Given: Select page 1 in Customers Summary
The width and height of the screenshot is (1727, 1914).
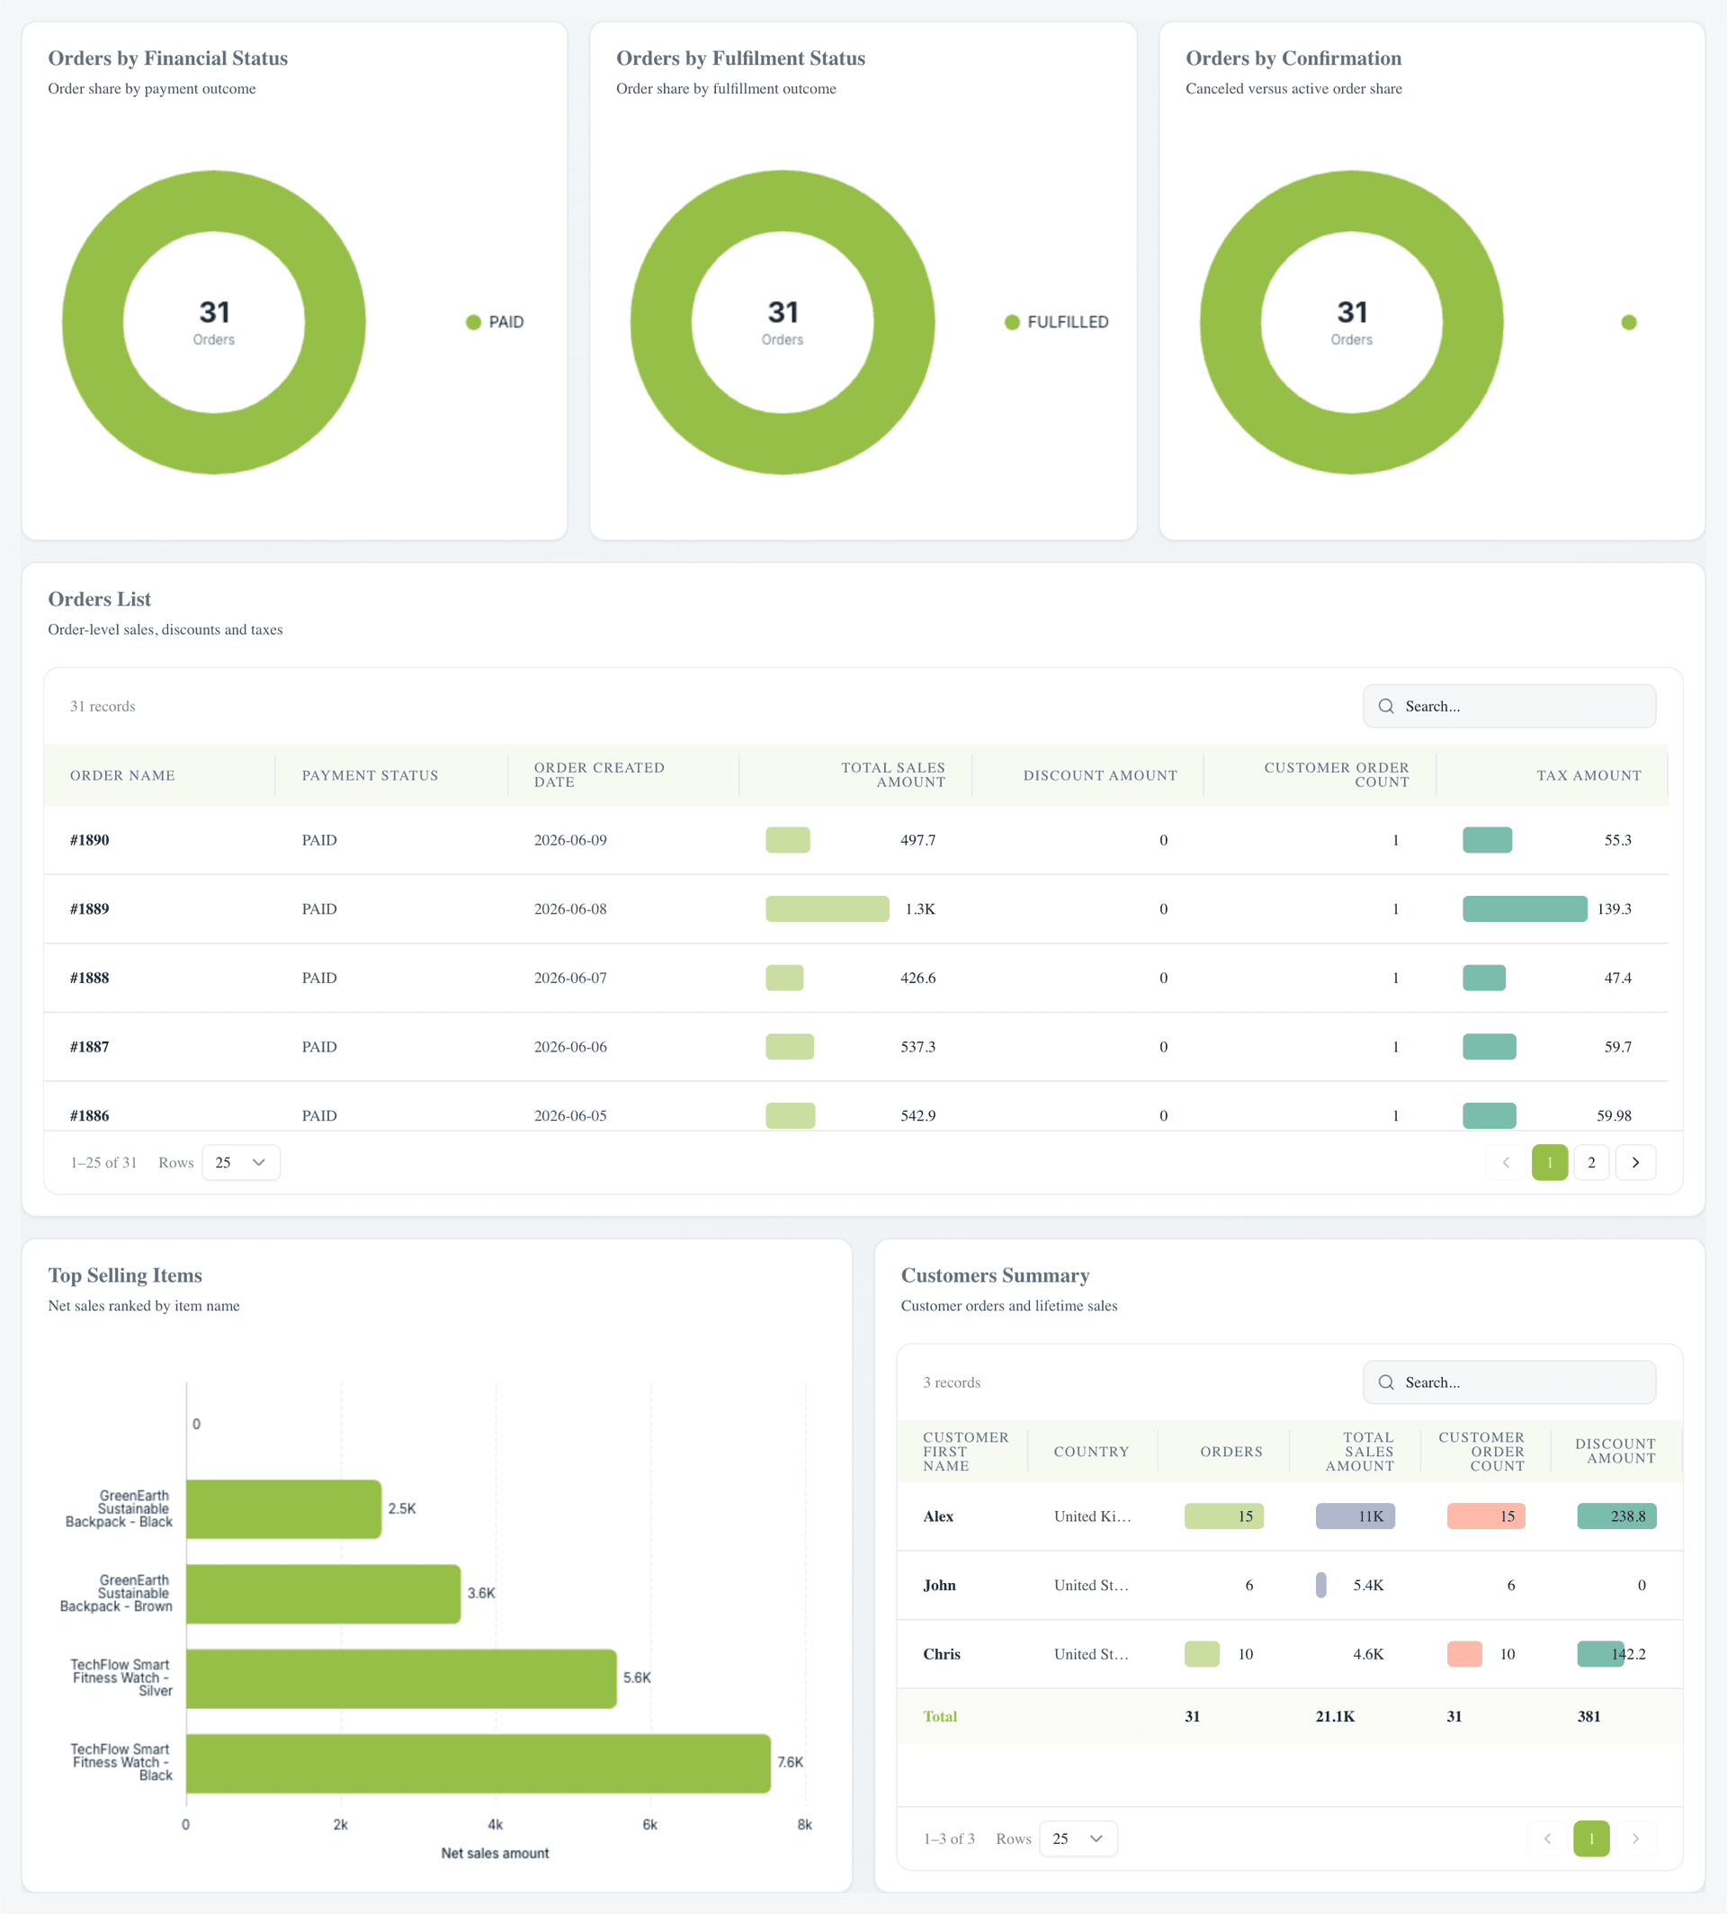Looking at the screenshot, I should point(1591,1839).
